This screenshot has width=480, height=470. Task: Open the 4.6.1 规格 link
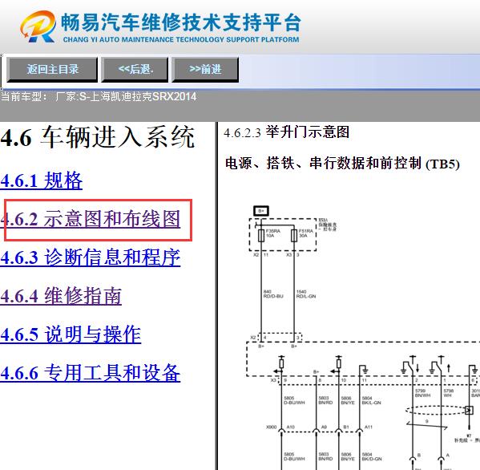tap(42, 180)
